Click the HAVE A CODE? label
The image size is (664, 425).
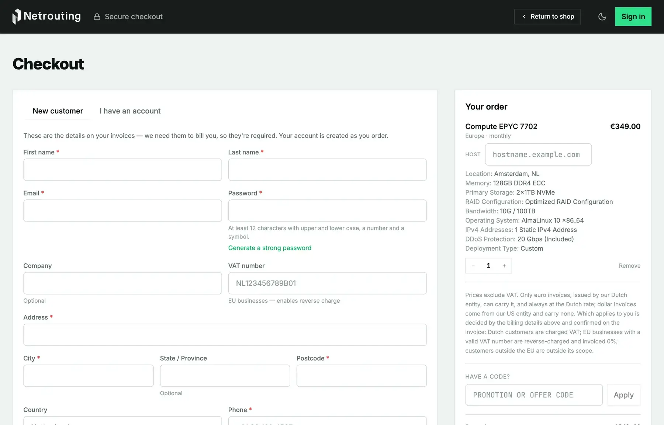[487, 376]
